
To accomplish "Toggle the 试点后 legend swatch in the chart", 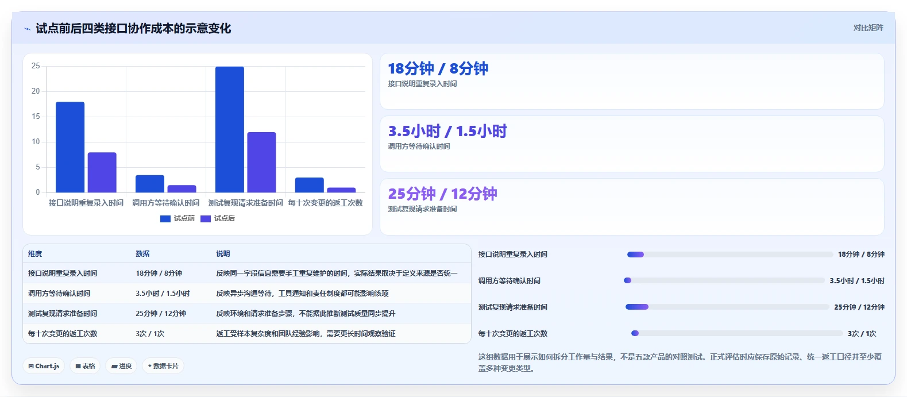I will click(x=206, y=218).
